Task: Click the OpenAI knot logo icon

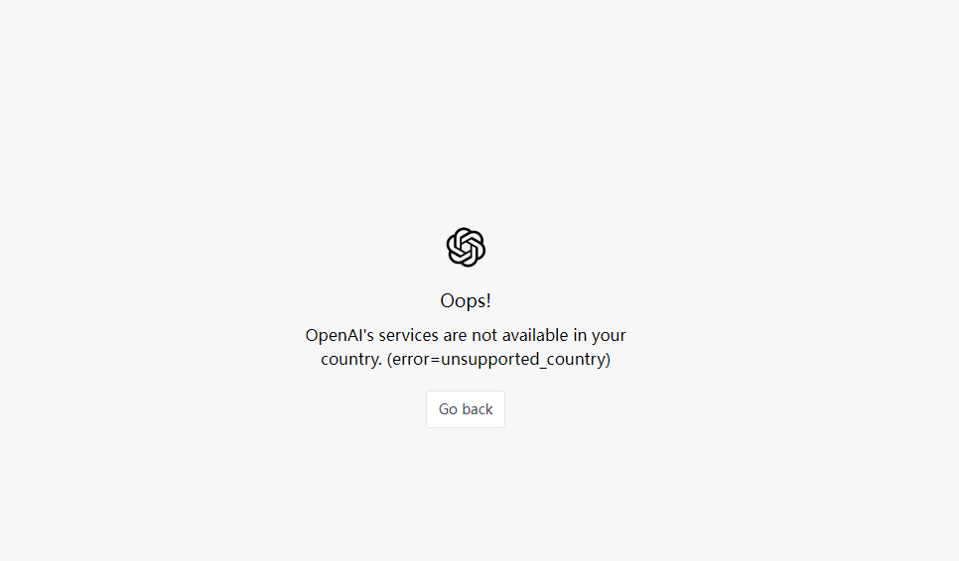Action: point(466,247)
